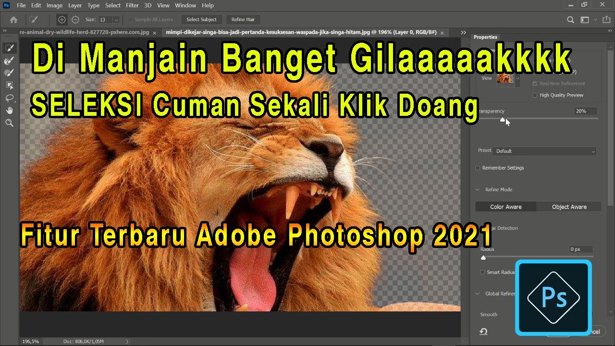Show hidden document tabs overflow arrows
Image resolution: width=615 pixels, height=346 pixels.
(x=463, y=32)
